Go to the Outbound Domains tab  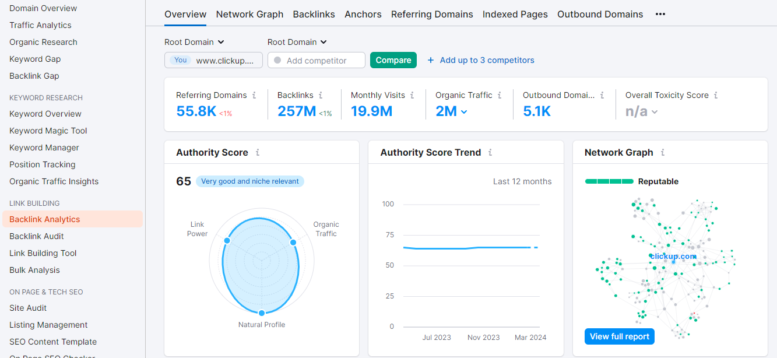coord(600,14)
